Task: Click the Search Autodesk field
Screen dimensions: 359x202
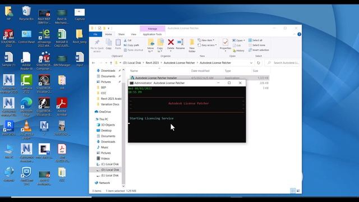Action: pos(282,63)
